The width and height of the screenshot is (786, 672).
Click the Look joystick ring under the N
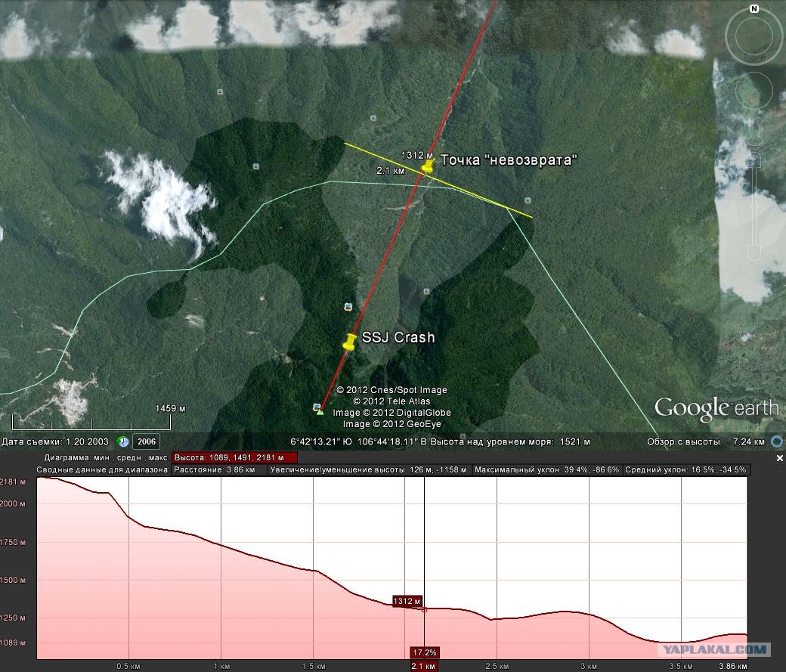coord(754,36)
